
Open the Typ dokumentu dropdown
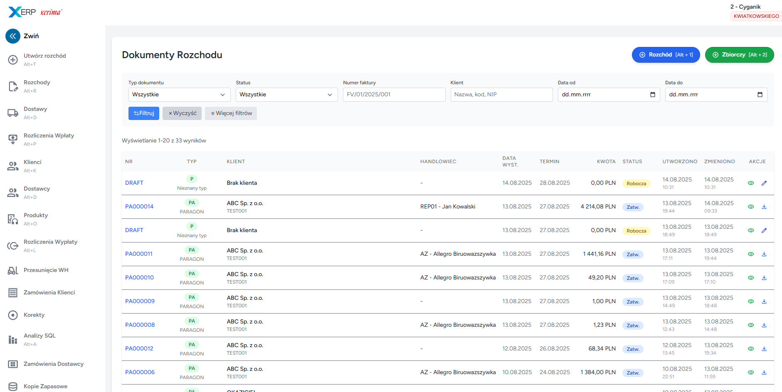pos(179,94)
